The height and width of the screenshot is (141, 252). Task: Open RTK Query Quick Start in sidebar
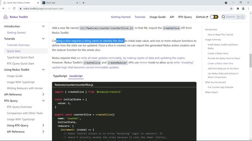coord(20,63)
